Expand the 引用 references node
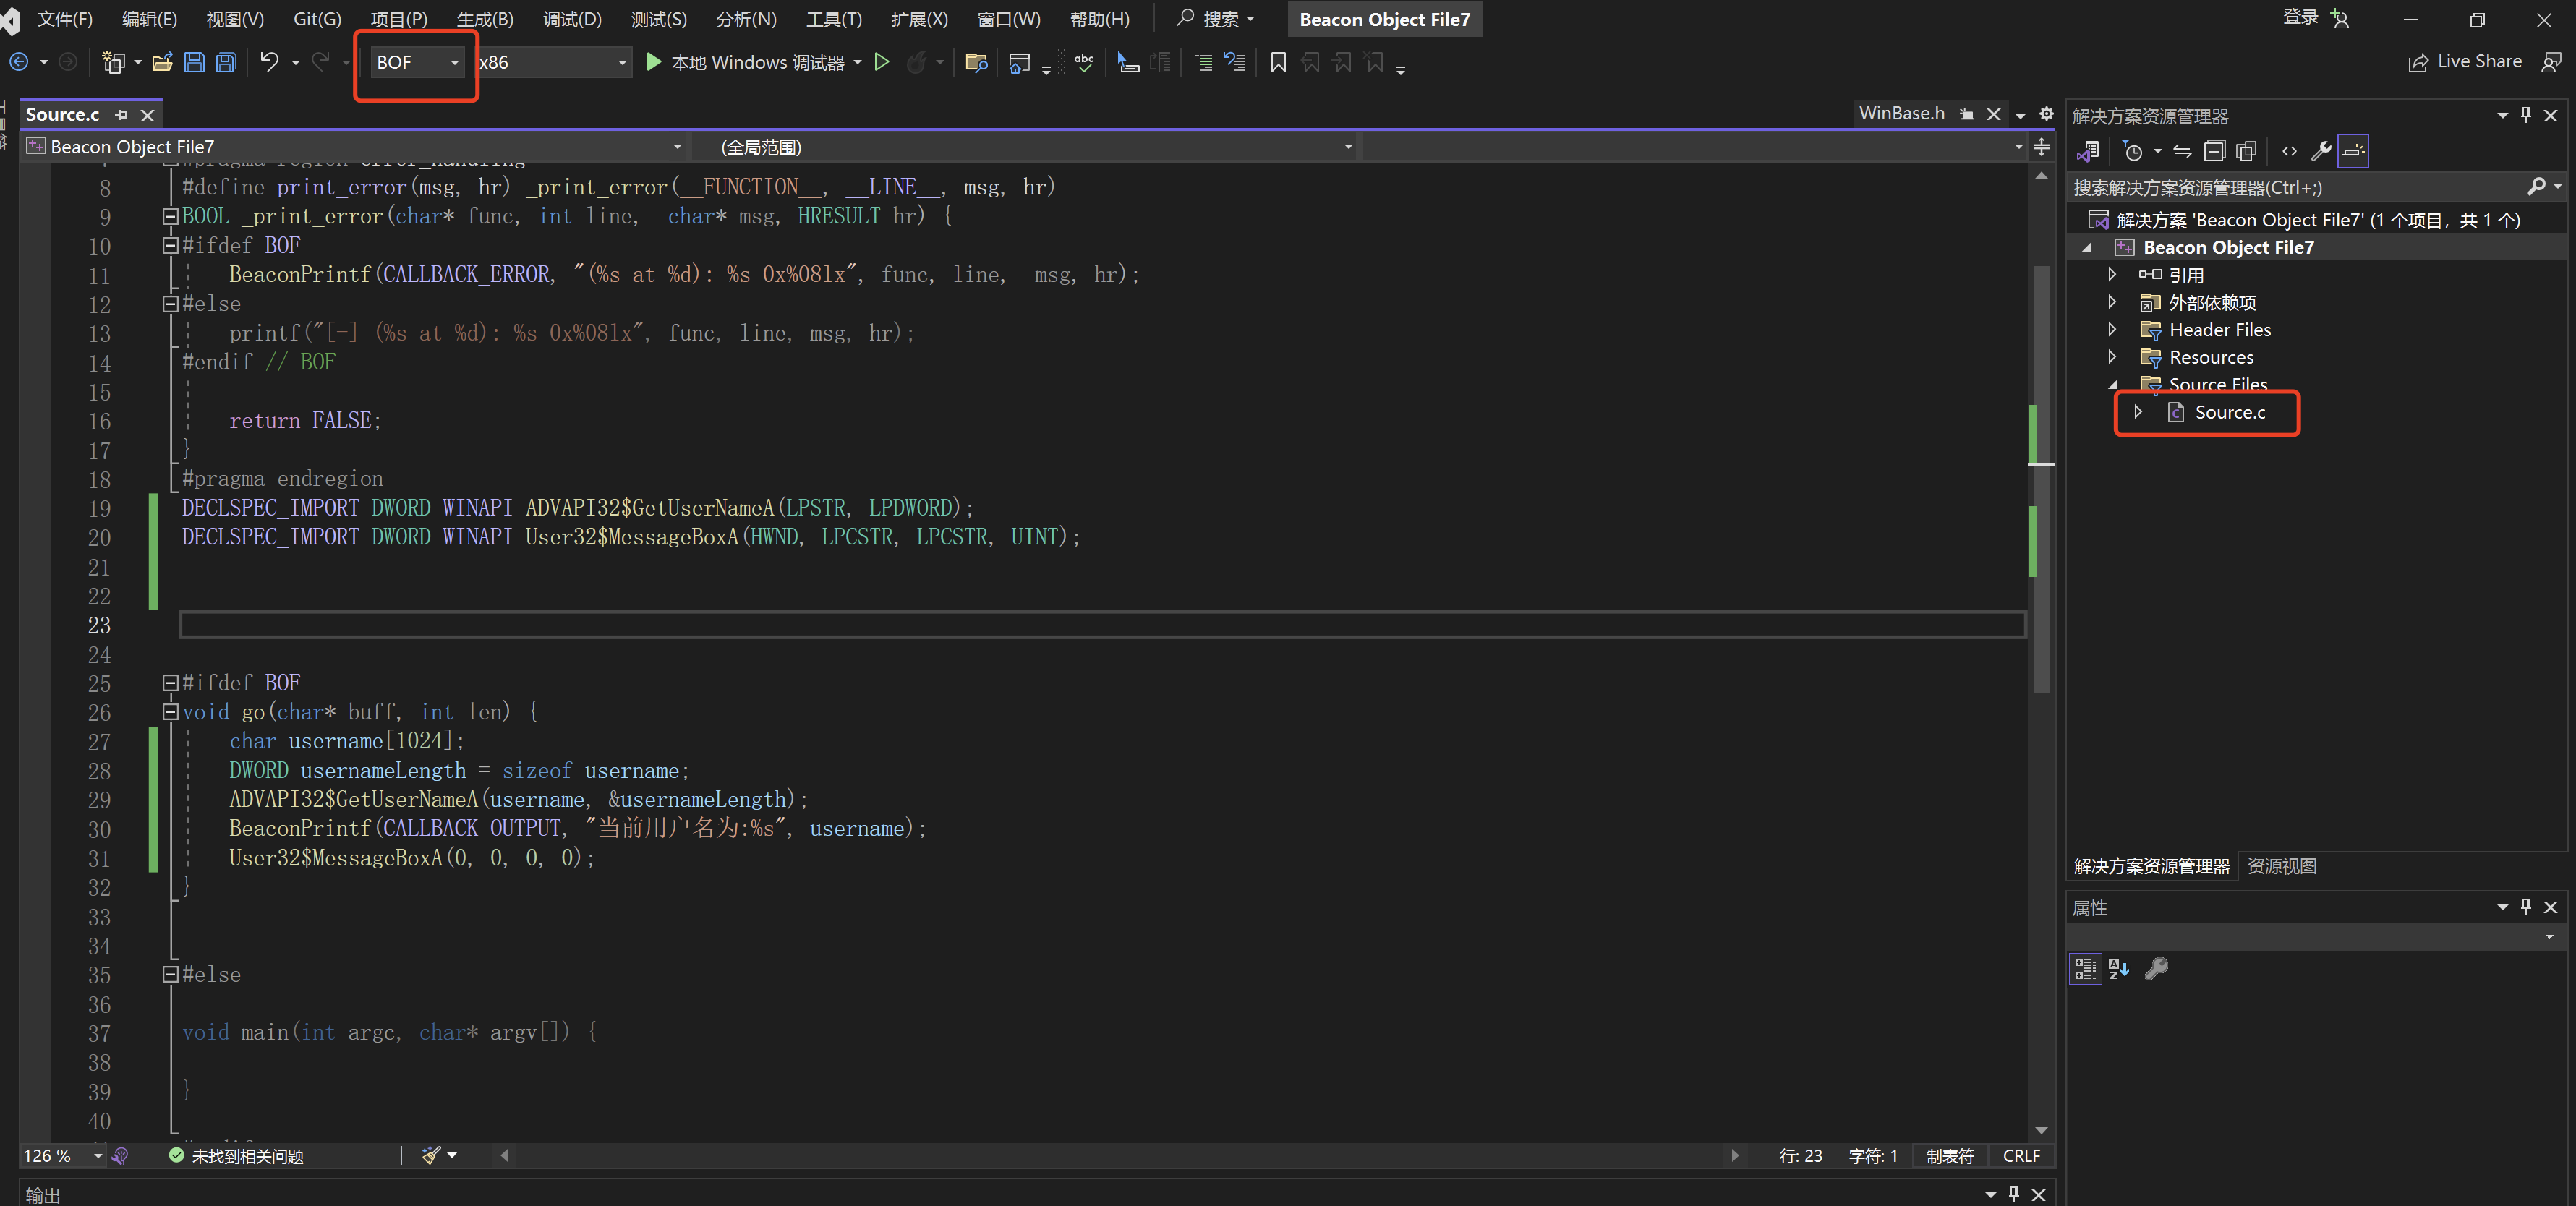 point(2112,274)
